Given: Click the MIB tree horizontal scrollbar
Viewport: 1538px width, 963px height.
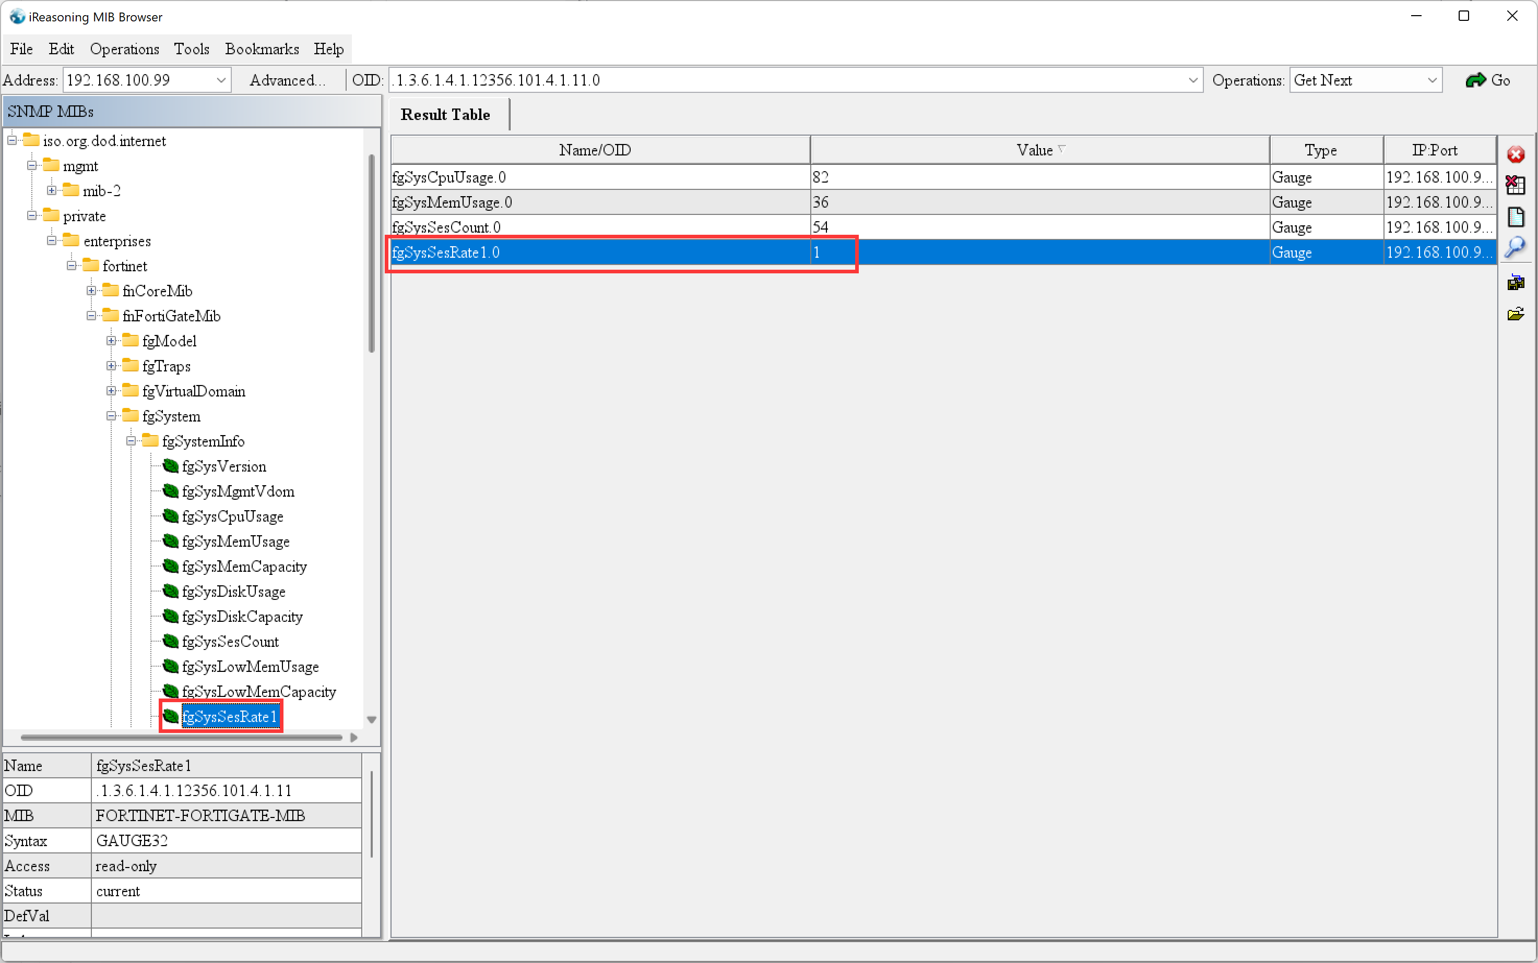Looking at the screenshot, I should (181, 738).
